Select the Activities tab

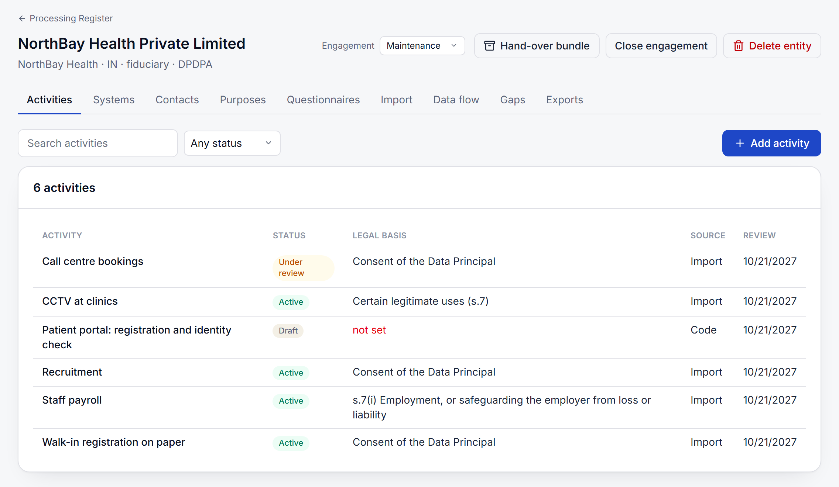49,100
